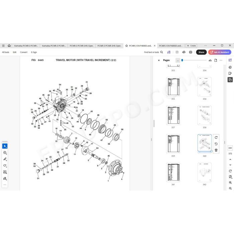Close the Pages panel
Image resolution: width=234 pixels, height=234 pixels.
coord(159,60)
